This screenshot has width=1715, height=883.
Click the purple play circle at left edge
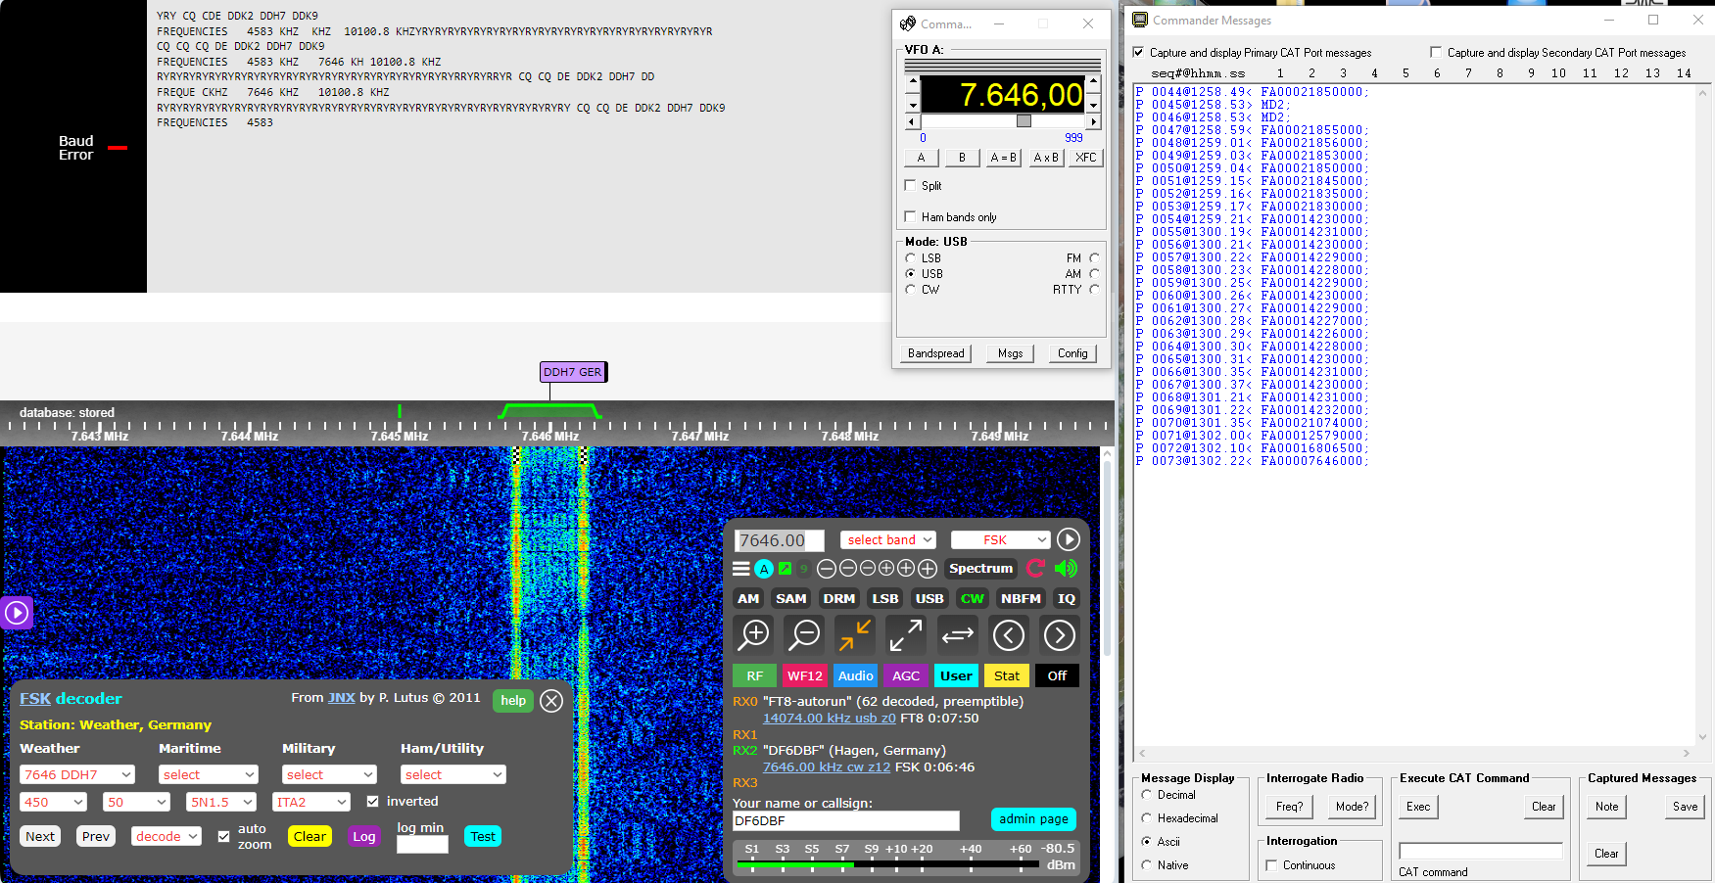pyautogui.click(x=17, y=613)
